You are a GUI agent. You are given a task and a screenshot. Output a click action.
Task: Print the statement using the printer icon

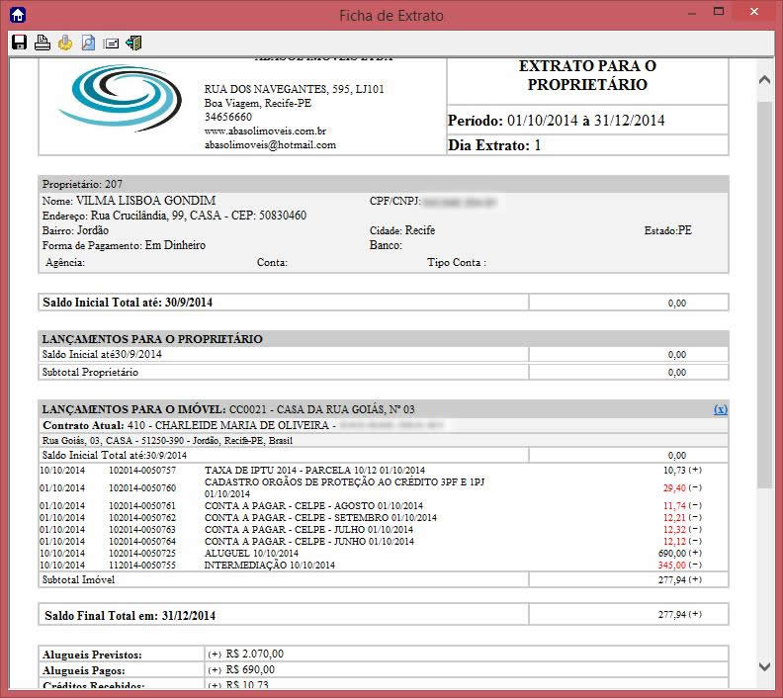(42, 43)
